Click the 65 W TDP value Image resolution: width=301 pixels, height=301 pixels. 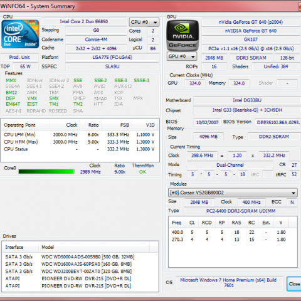[x=26, y=66]
